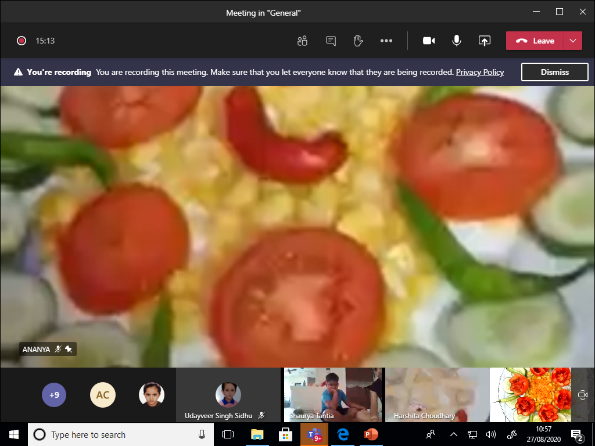Open the Windows Start menu
The height and width of the screenshot is (446, 595).
(14, 434)
